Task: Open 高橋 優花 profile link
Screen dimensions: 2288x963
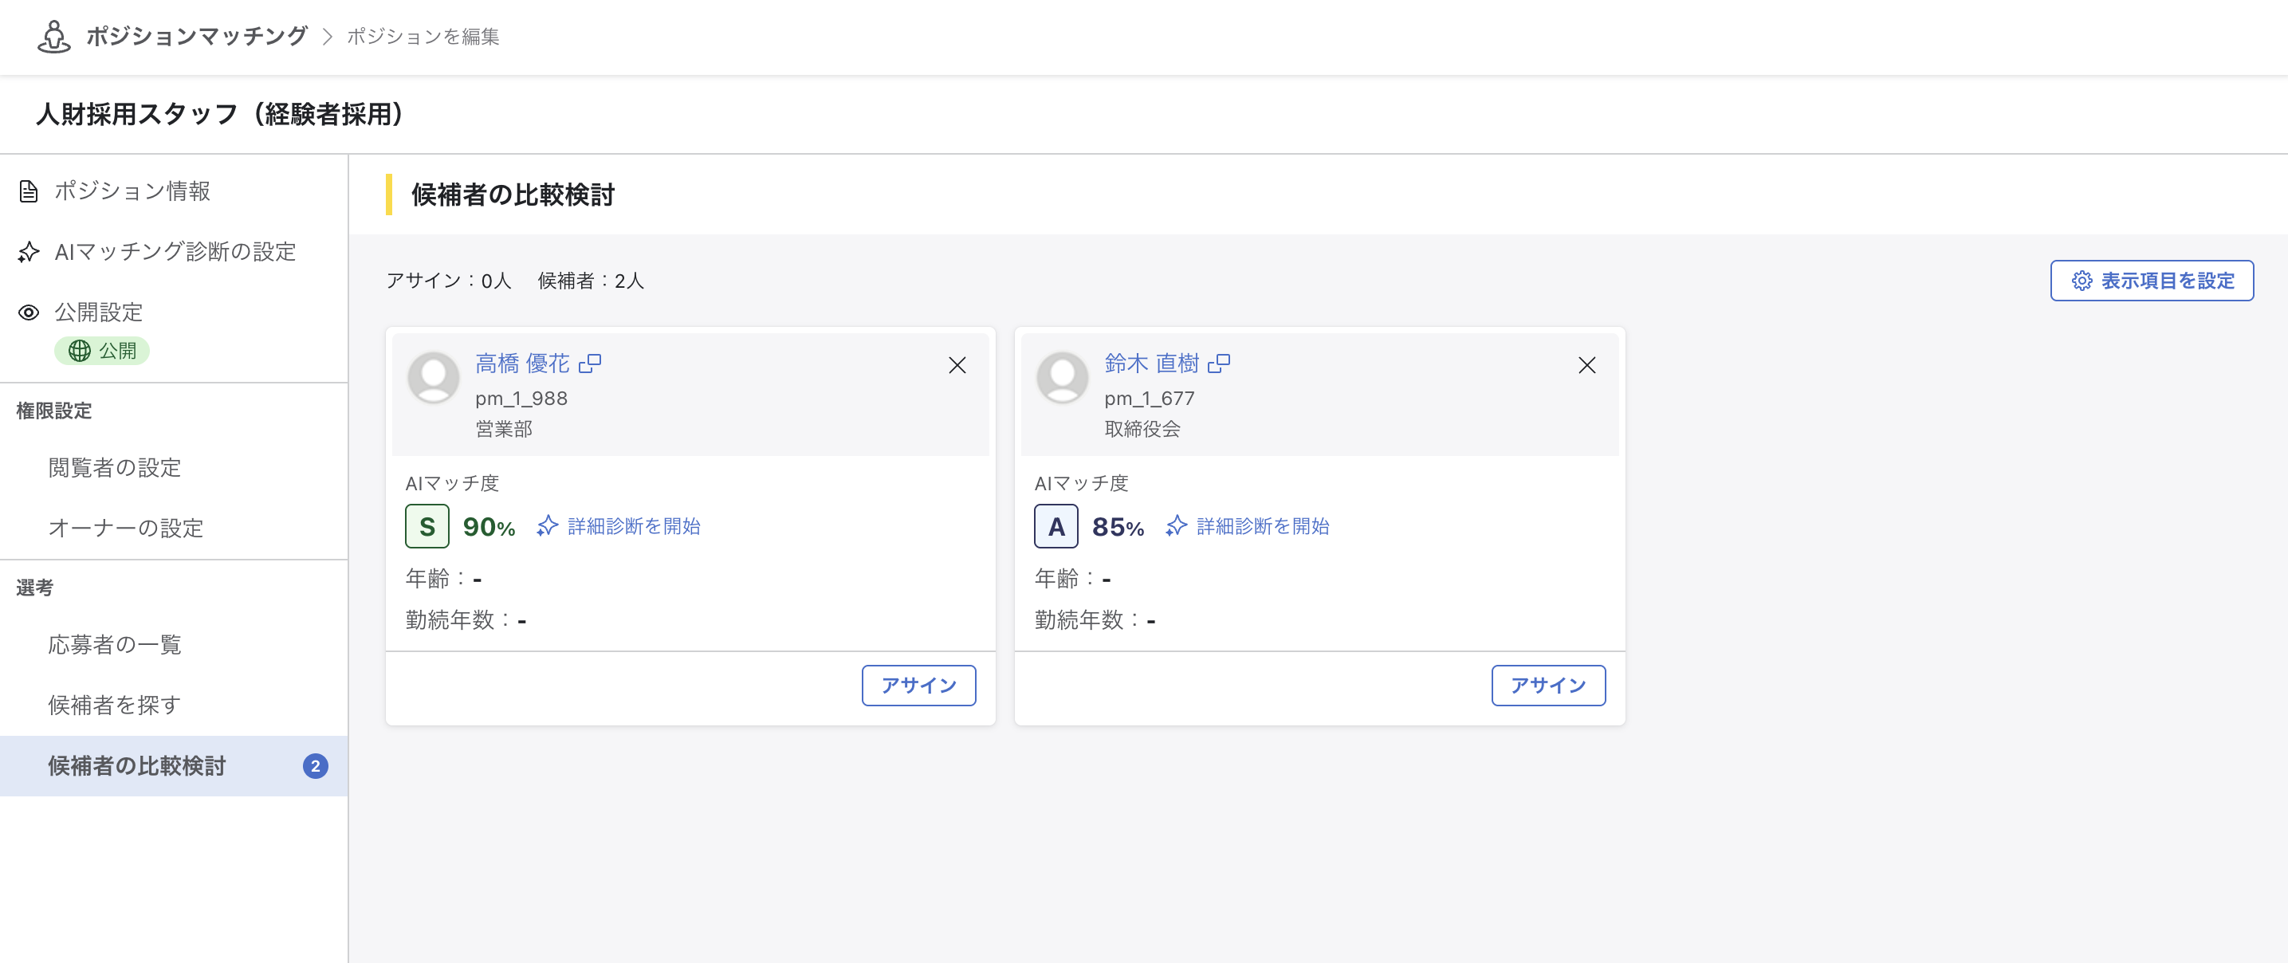Action: click(522, 364)
